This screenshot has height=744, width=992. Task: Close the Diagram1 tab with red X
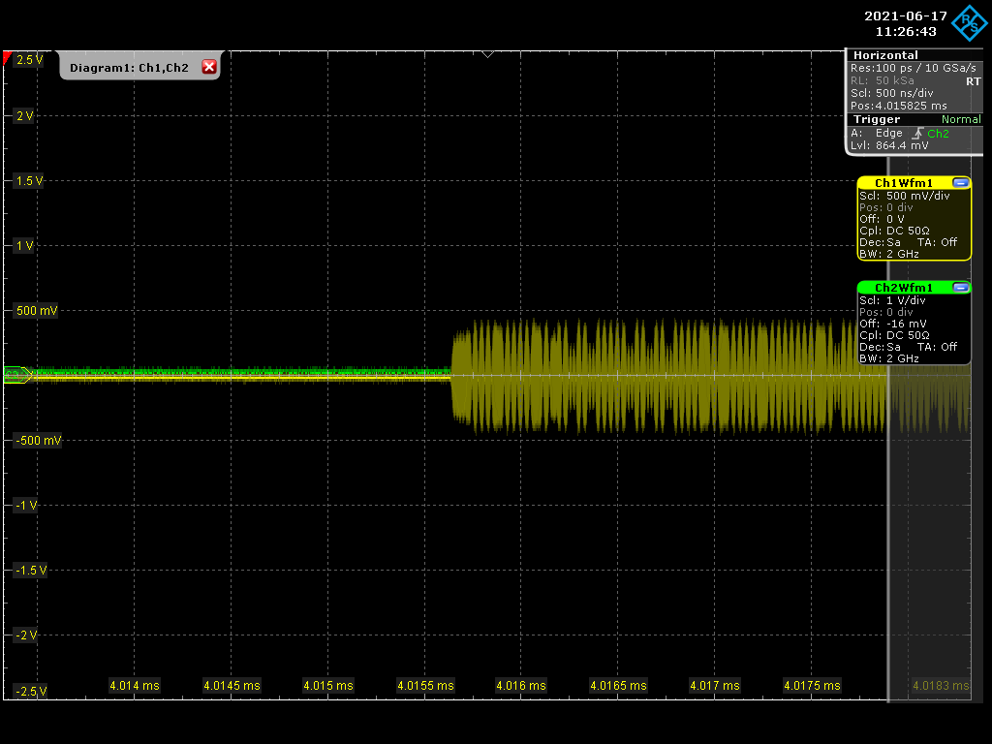click(208, 67)
